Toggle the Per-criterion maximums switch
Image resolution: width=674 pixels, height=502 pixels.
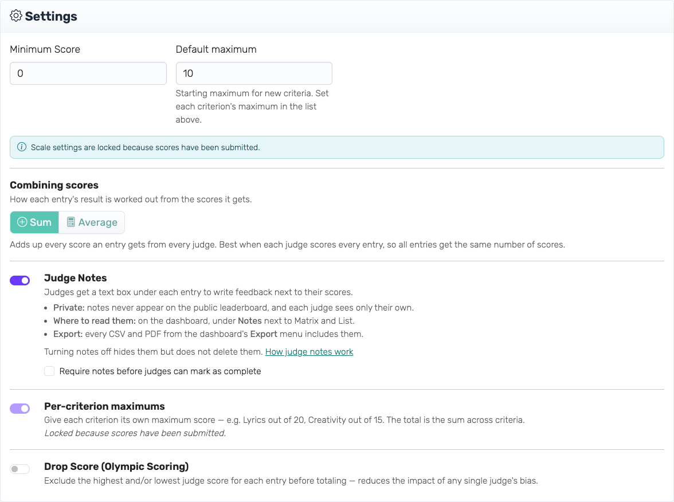(19, 408)
